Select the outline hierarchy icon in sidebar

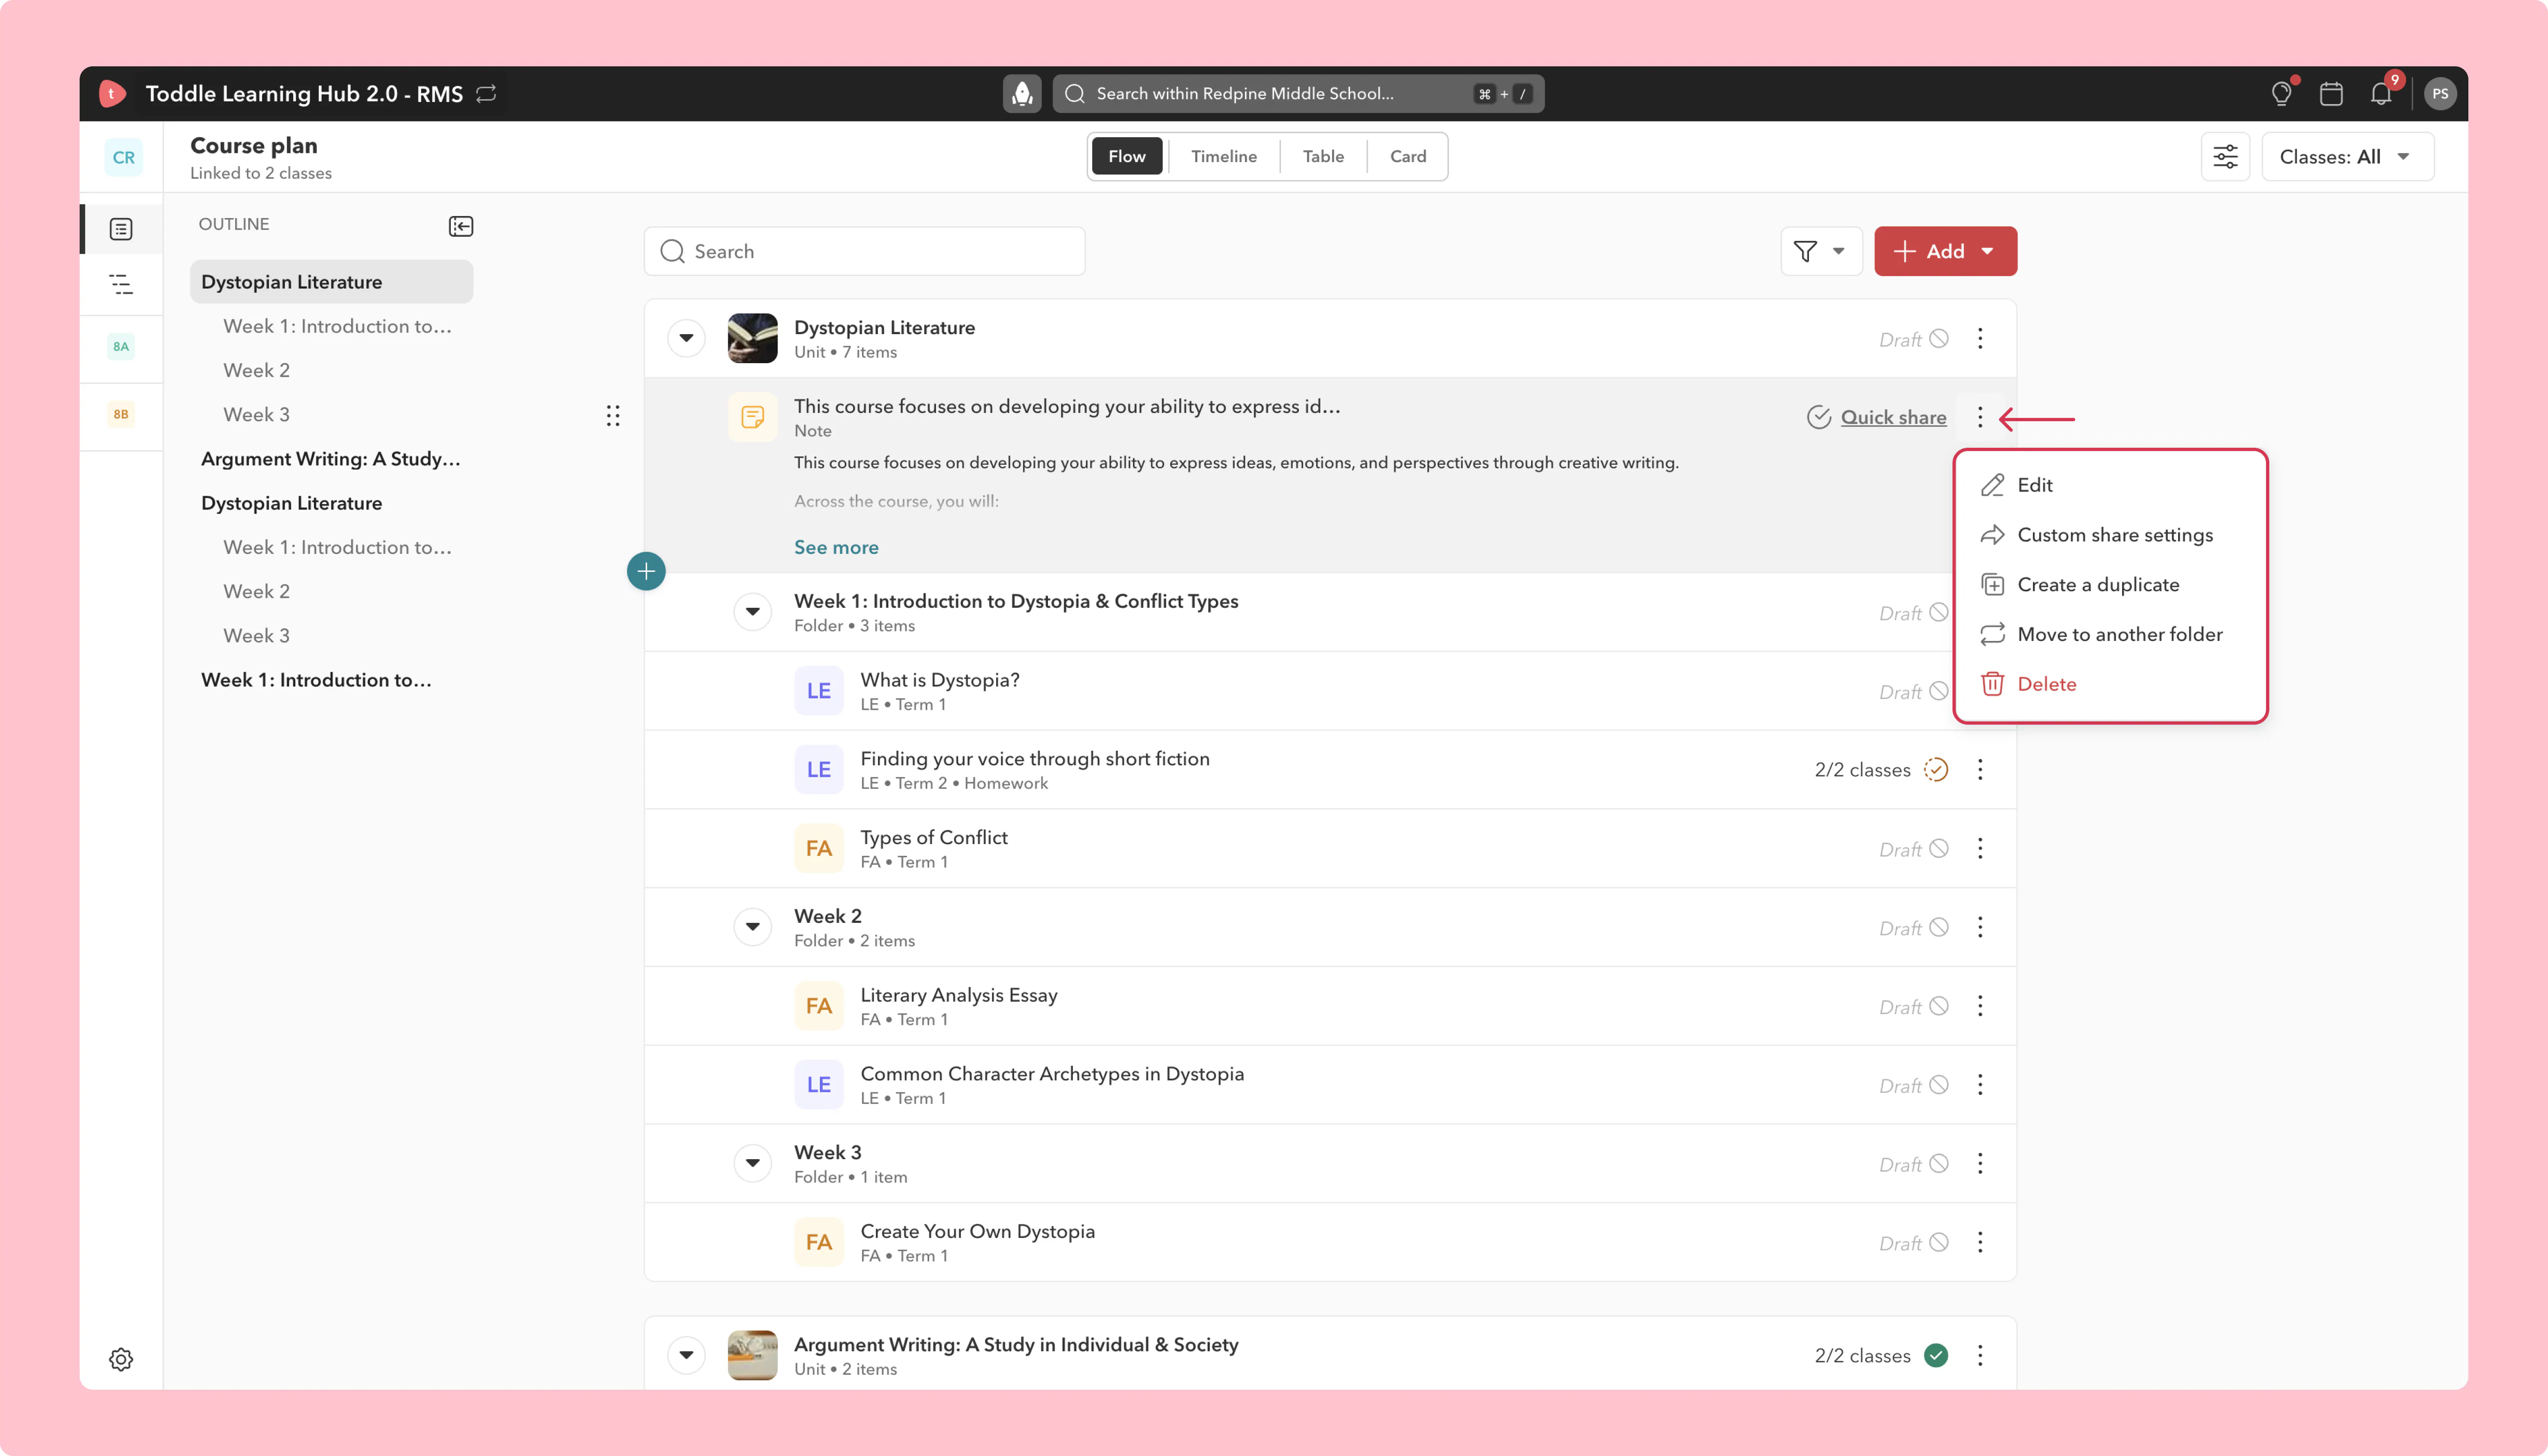(121, 284)
